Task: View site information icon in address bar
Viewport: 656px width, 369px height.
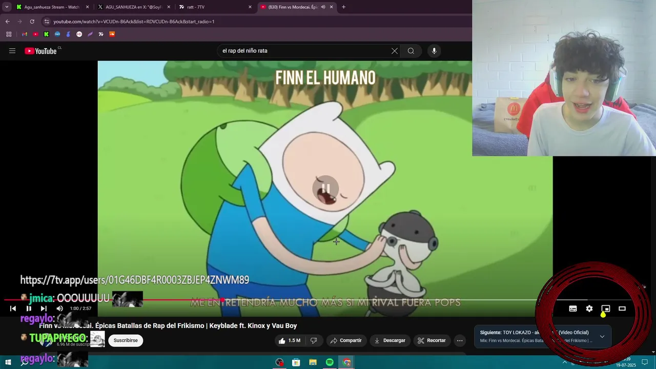Action: pos(47,22)
